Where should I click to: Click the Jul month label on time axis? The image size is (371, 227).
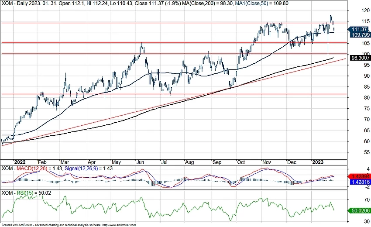[164, 162]
